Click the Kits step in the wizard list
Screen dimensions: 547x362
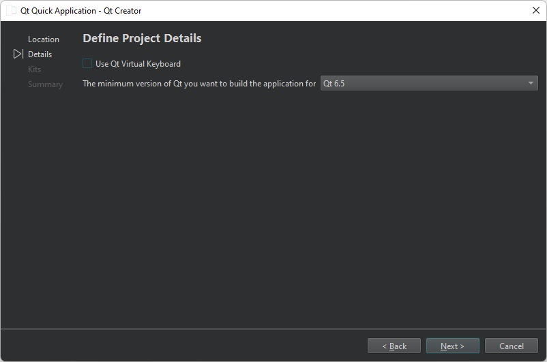35,69
